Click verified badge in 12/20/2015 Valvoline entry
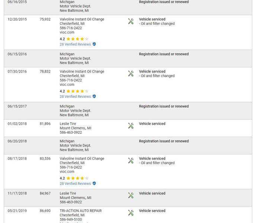The height and width of the screenshot is (223, 253). coord(94,44)
